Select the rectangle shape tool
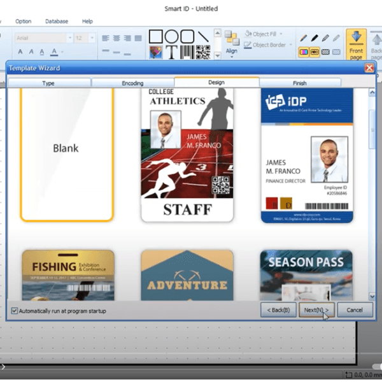382x382 pixels. (156, 36)
